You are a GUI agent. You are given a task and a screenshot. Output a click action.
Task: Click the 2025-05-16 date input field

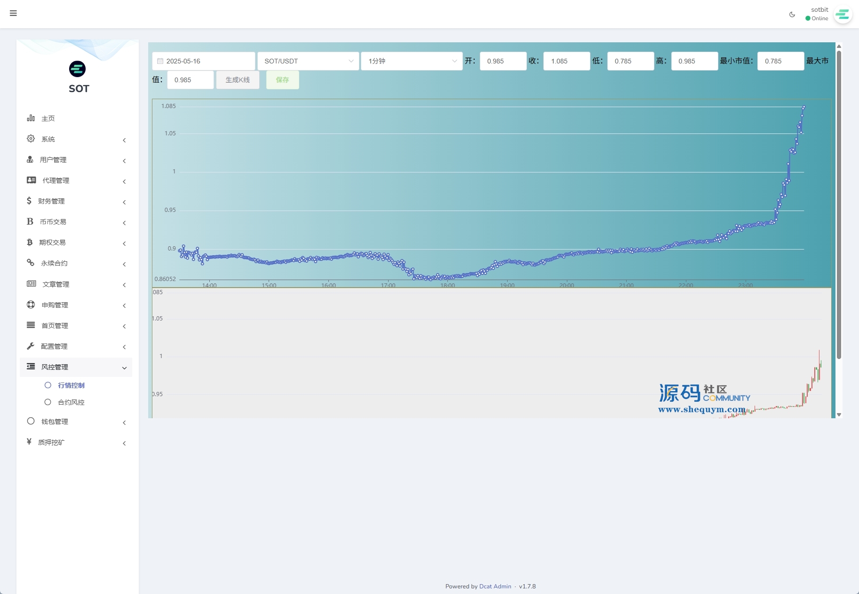point(204,61)
